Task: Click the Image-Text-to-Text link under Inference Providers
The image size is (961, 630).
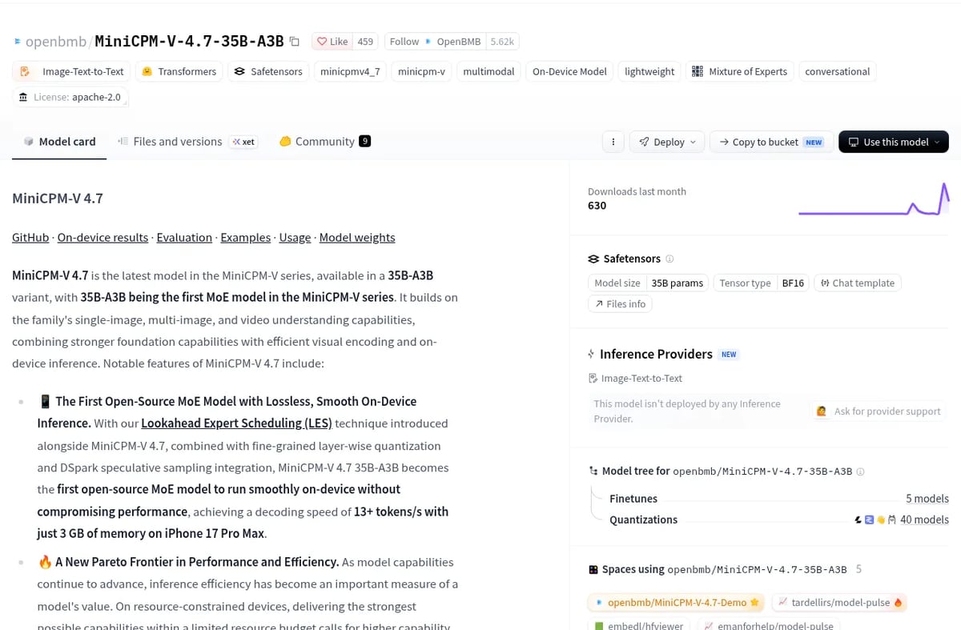Action: click(635, 378)
